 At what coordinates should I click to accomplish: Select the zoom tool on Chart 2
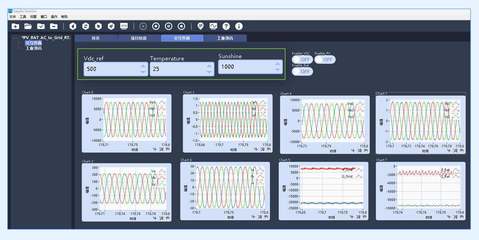click(x=262, y=149)
